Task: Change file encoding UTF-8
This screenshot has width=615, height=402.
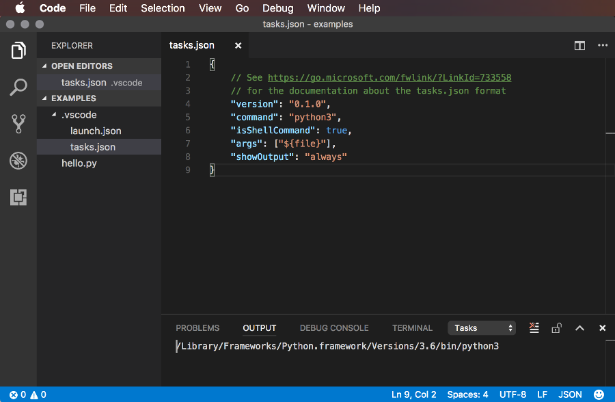Action: [x=512, y=394]
